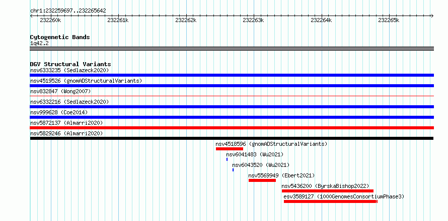Click the black bar under nsv5829246
The width and height of the screenshot is (448, 221).
coord(232,138)
